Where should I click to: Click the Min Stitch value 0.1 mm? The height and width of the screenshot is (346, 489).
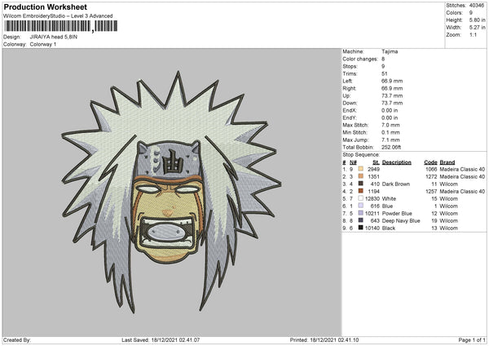coord(390,132)
